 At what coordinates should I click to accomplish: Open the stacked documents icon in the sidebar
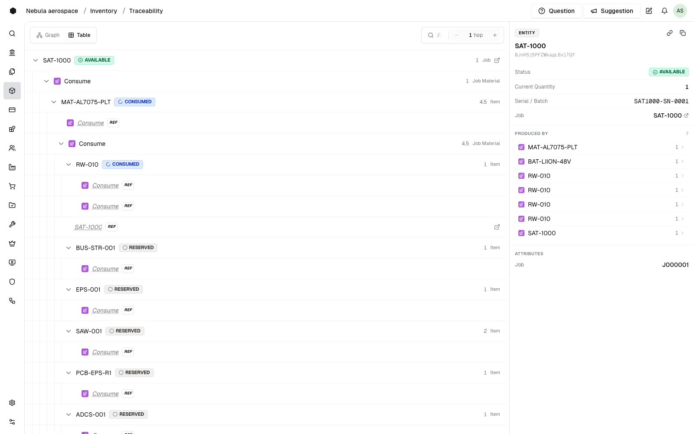(12, 72)
